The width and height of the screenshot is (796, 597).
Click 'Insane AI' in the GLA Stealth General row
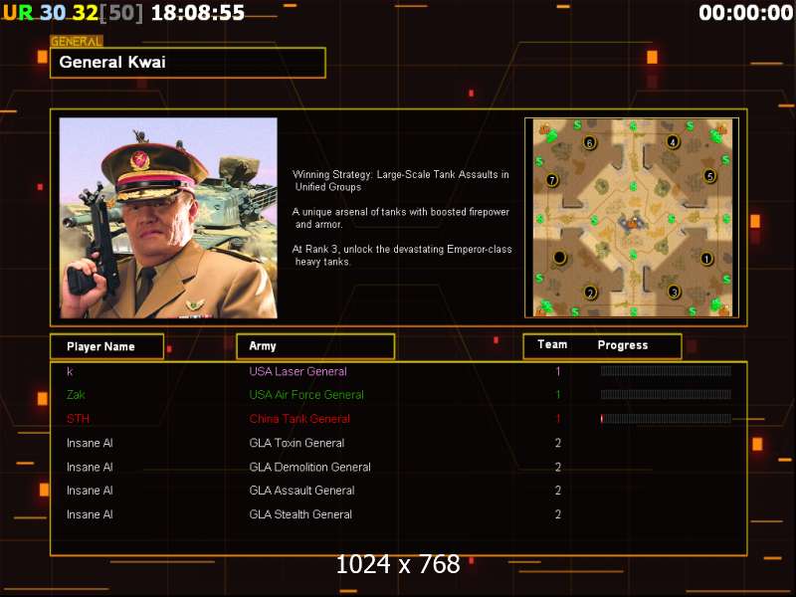point(90,514)
